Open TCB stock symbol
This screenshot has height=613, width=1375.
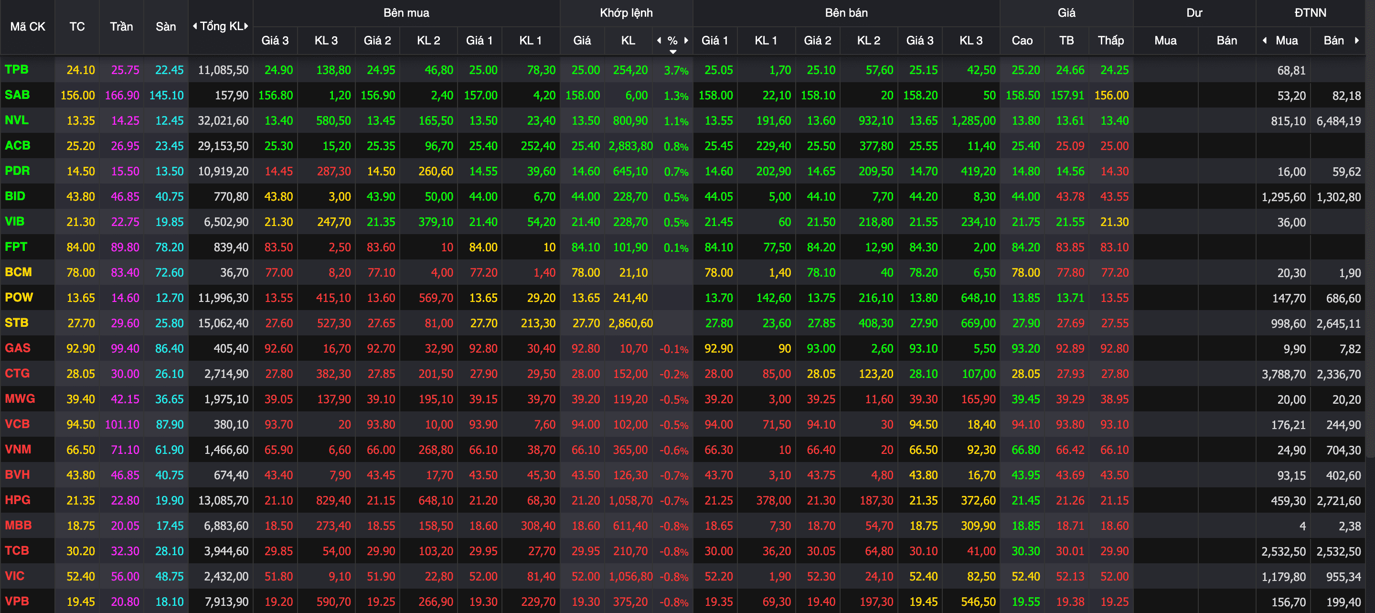(x=17, y=550)
